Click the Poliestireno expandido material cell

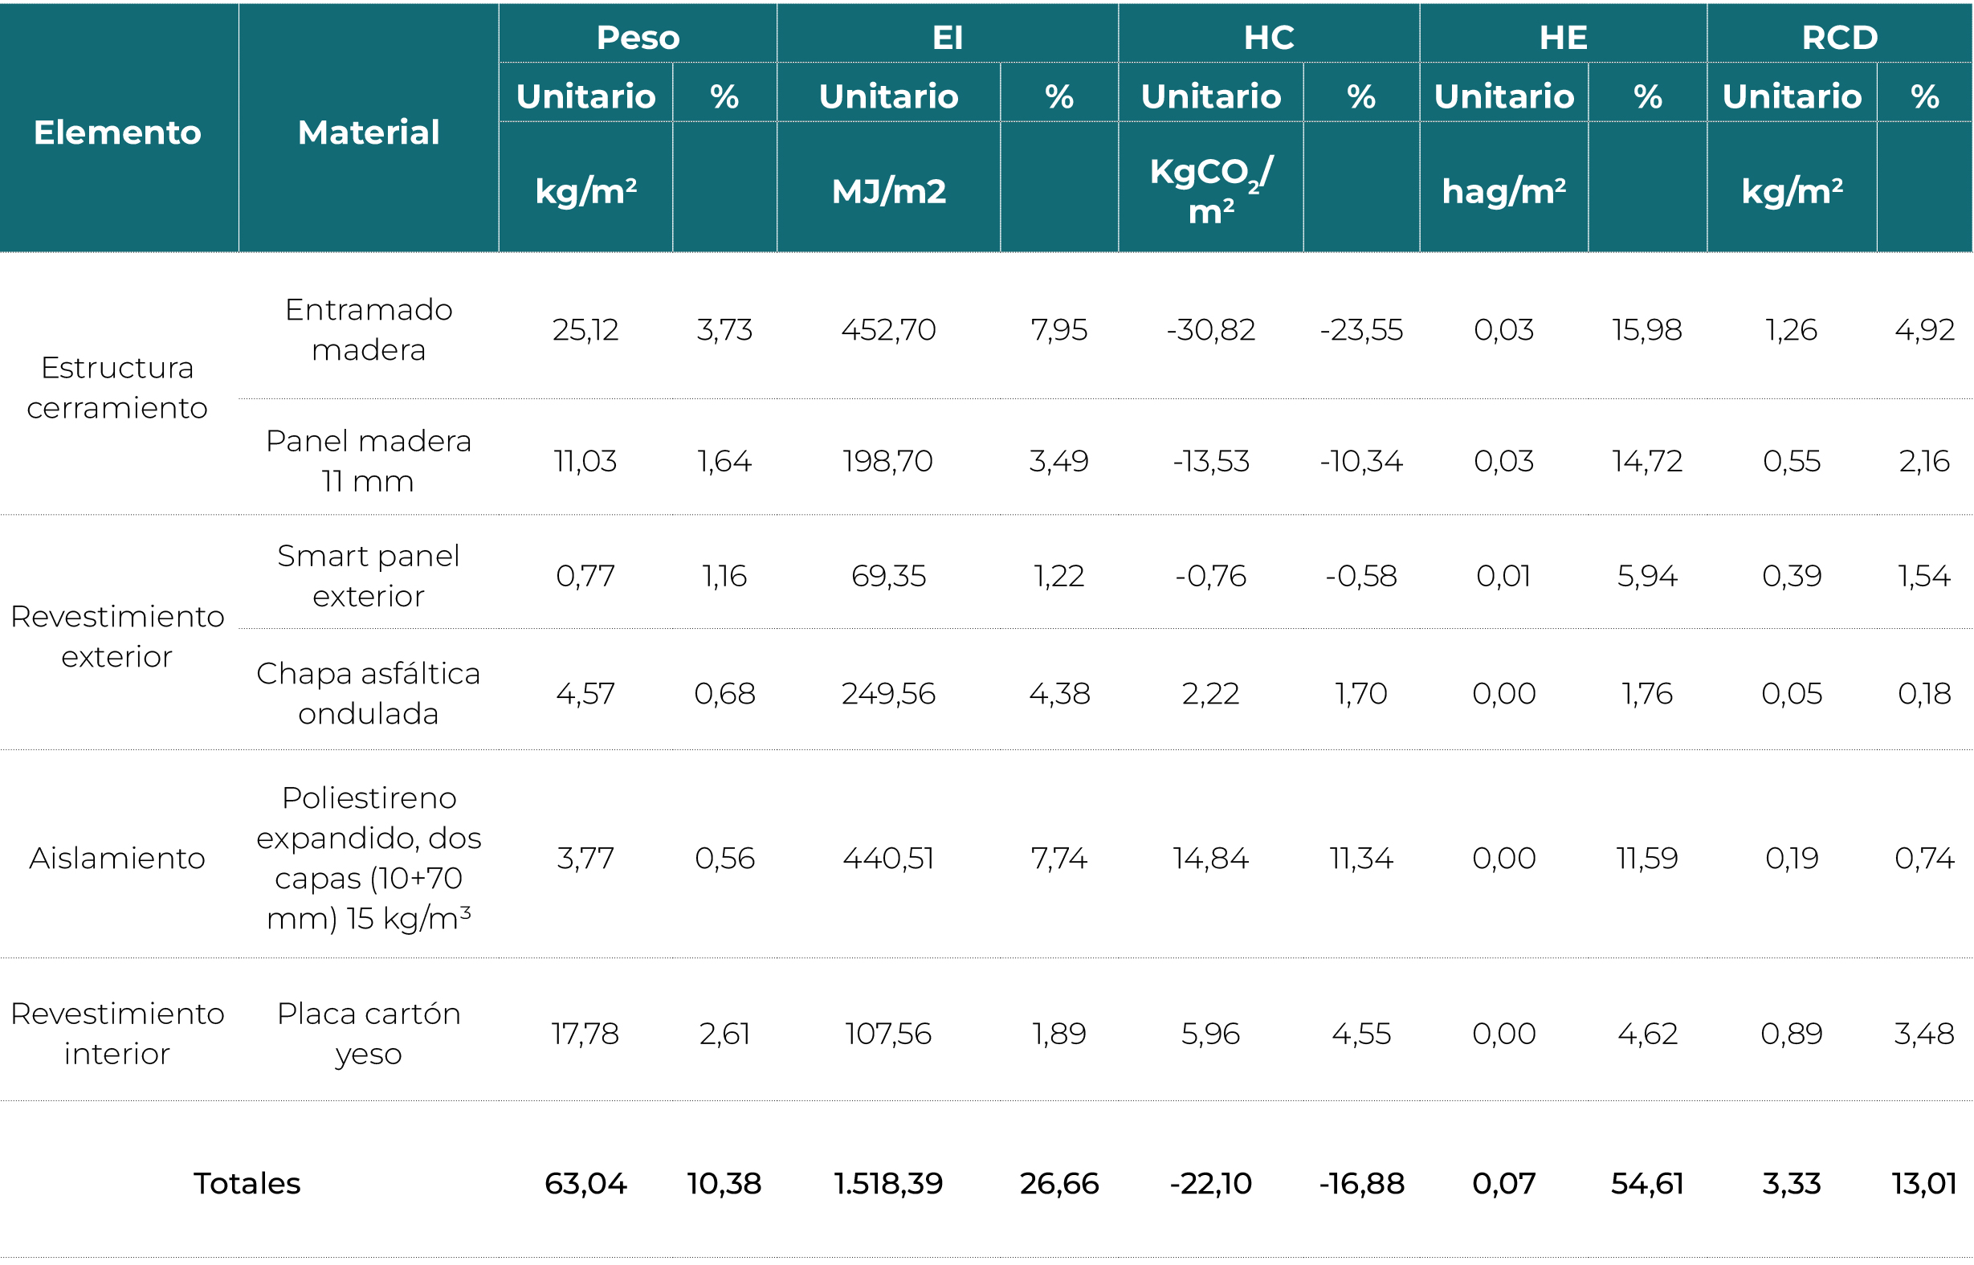click(x=369, y=858)
